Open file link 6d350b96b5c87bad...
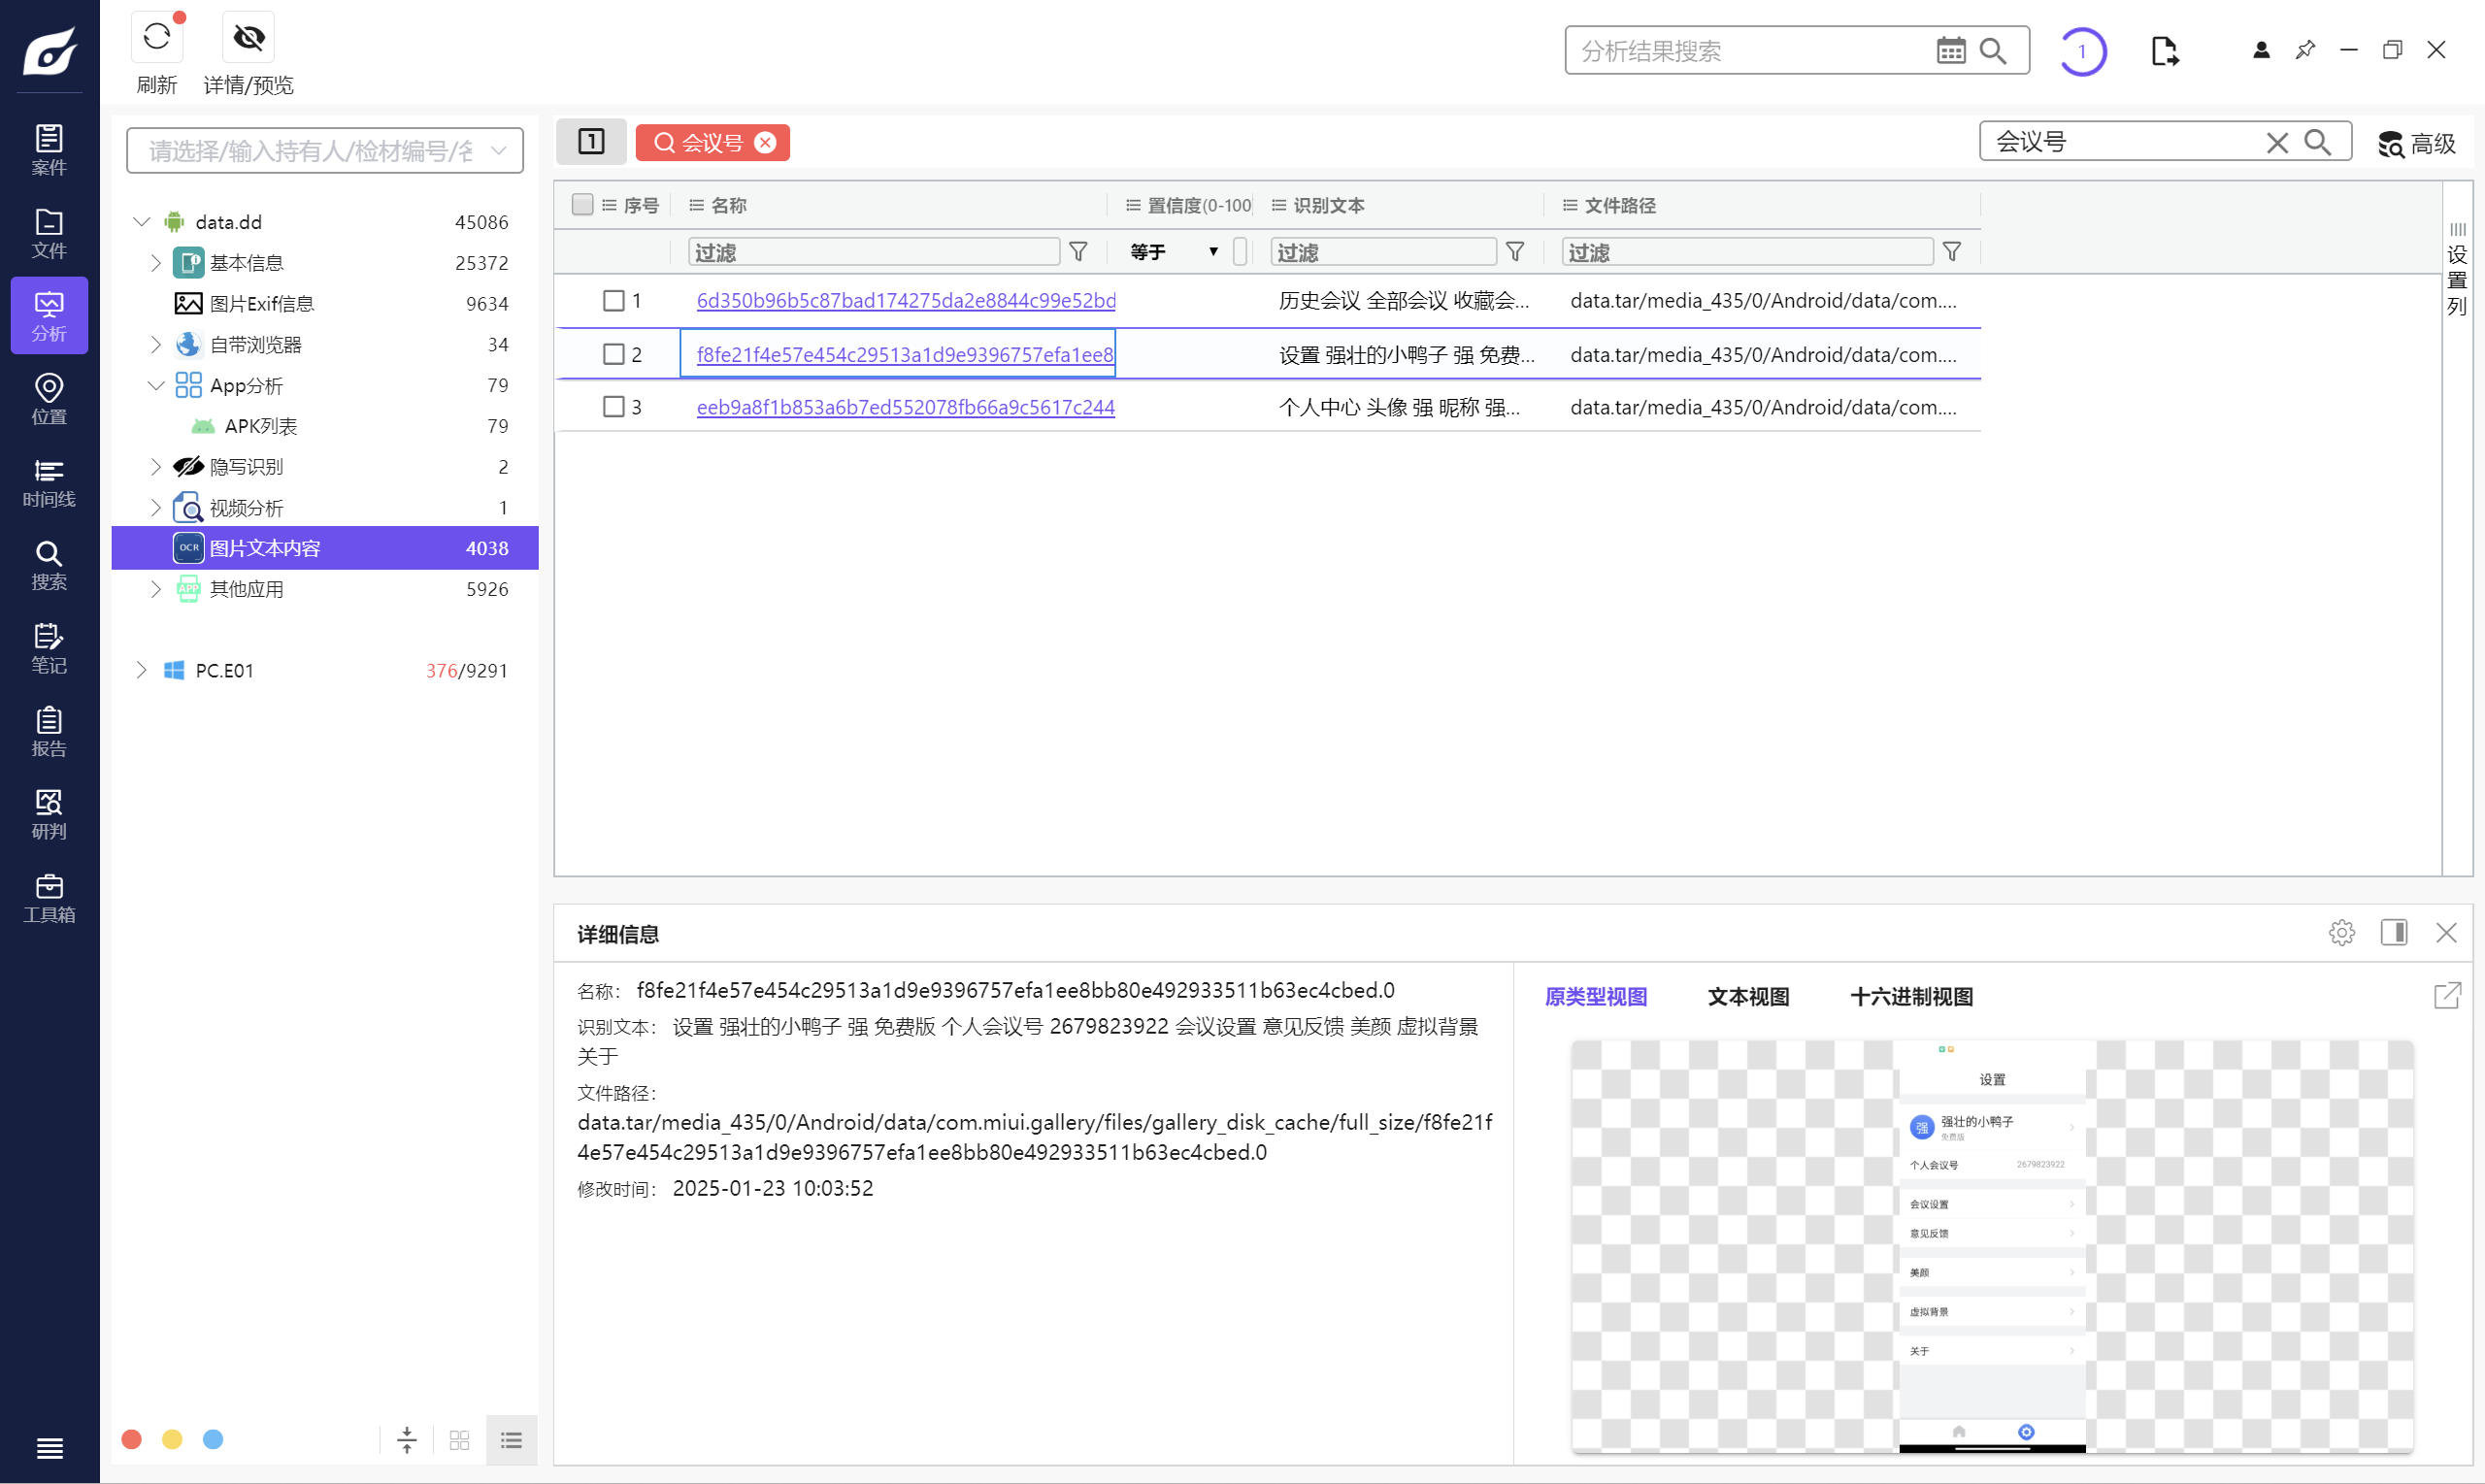Image resolution: width=2485 pixels, height=1484 pixels. click(x=905, y=300)
